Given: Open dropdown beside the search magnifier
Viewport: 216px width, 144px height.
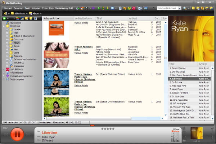Looking at the screenshot, I should tap(188, 8).
